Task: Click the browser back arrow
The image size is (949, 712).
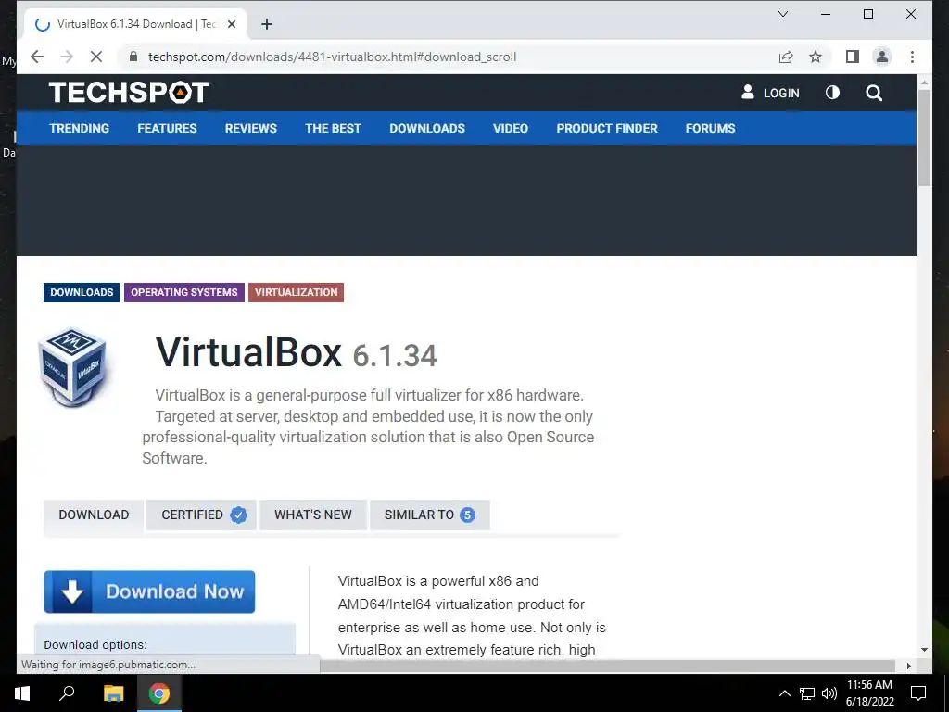Action: (x=37, y=57)
